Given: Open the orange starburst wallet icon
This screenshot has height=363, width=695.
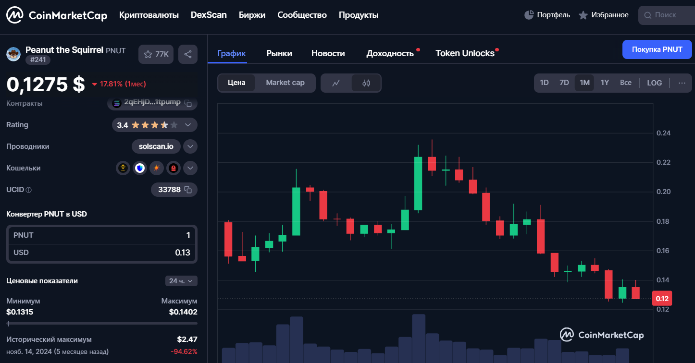Looking at the screenshot, I should [x=157, y=168].
